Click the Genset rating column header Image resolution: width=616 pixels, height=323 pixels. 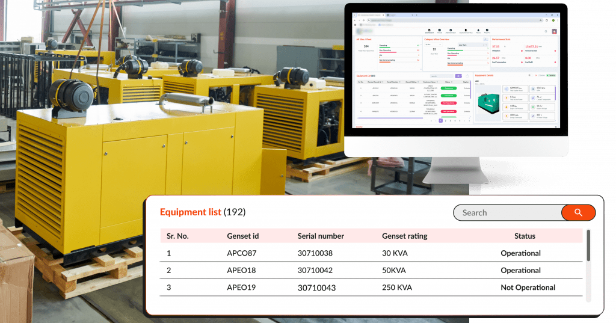click(x=404, y=236)
